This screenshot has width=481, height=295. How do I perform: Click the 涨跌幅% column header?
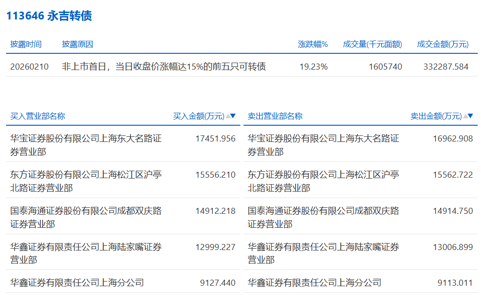[x=313, y=44]
